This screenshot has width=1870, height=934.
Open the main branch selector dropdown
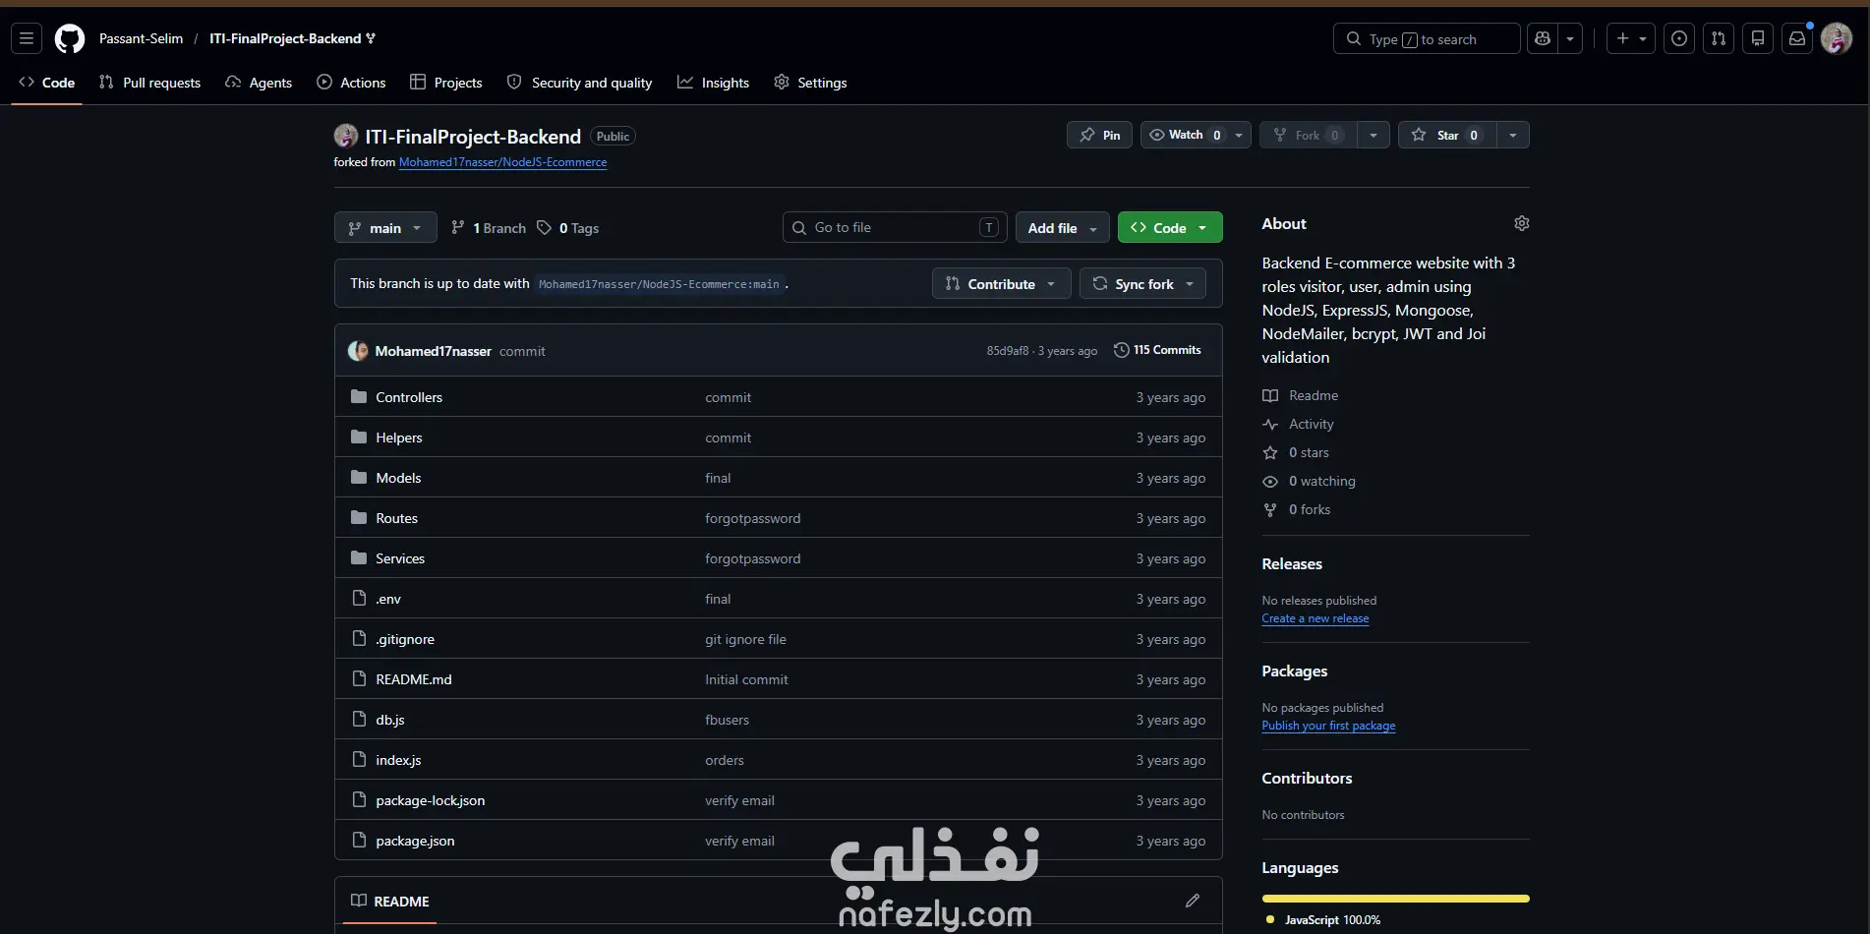tap(385, 228)
